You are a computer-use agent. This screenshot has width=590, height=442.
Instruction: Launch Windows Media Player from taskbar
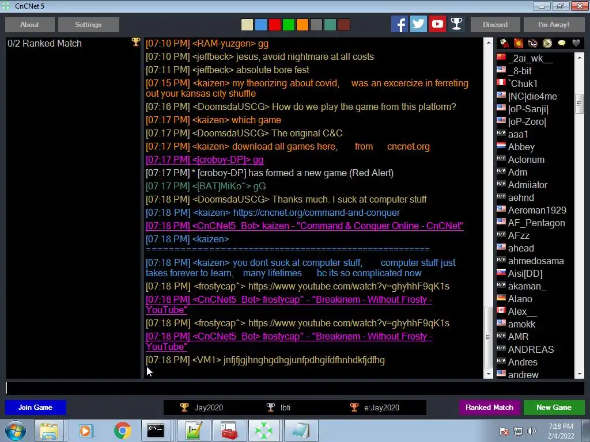pos(85,430)
